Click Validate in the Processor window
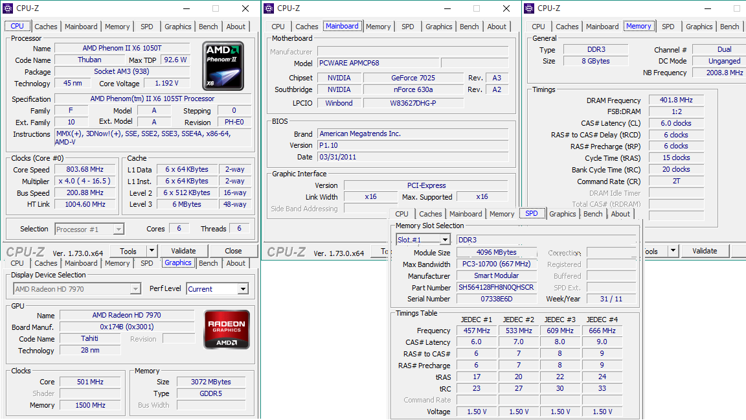 [x=183, y=250]
